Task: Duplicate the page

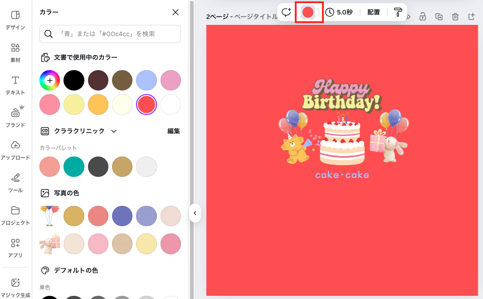Action: coord(439,17)
